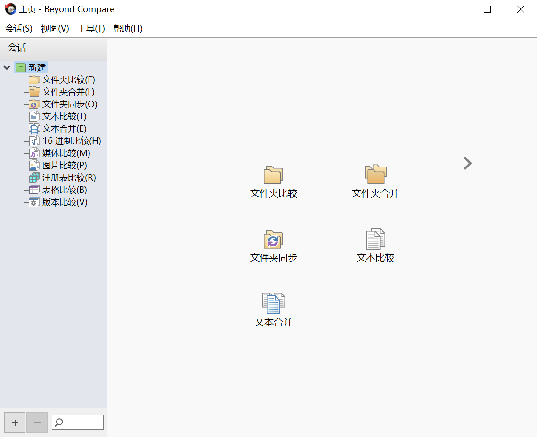The height and width of the screenshot is (437, 537).
Task: Click the music note icon beside 媒体比较(M)
Action: click(34, 153)
